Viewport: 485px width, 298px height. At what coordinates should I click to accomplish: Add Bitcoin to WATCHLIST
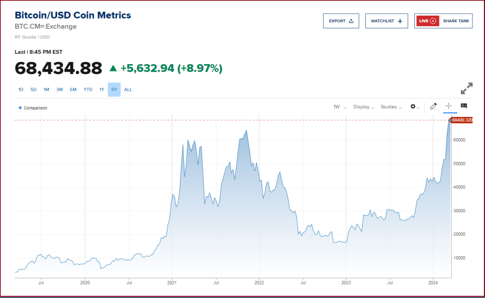point(386,21)
